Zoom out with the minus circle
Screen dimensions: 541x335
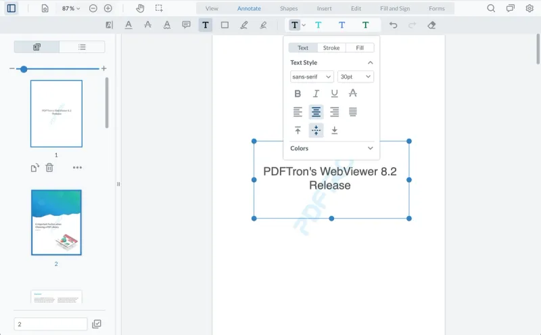(93, 8)
